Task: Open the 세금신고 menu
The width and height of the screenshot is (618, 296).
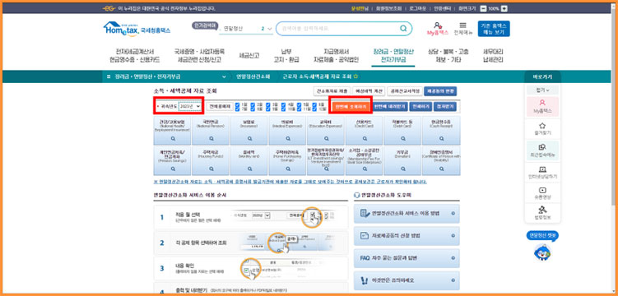Action: (x=249, y=56)
